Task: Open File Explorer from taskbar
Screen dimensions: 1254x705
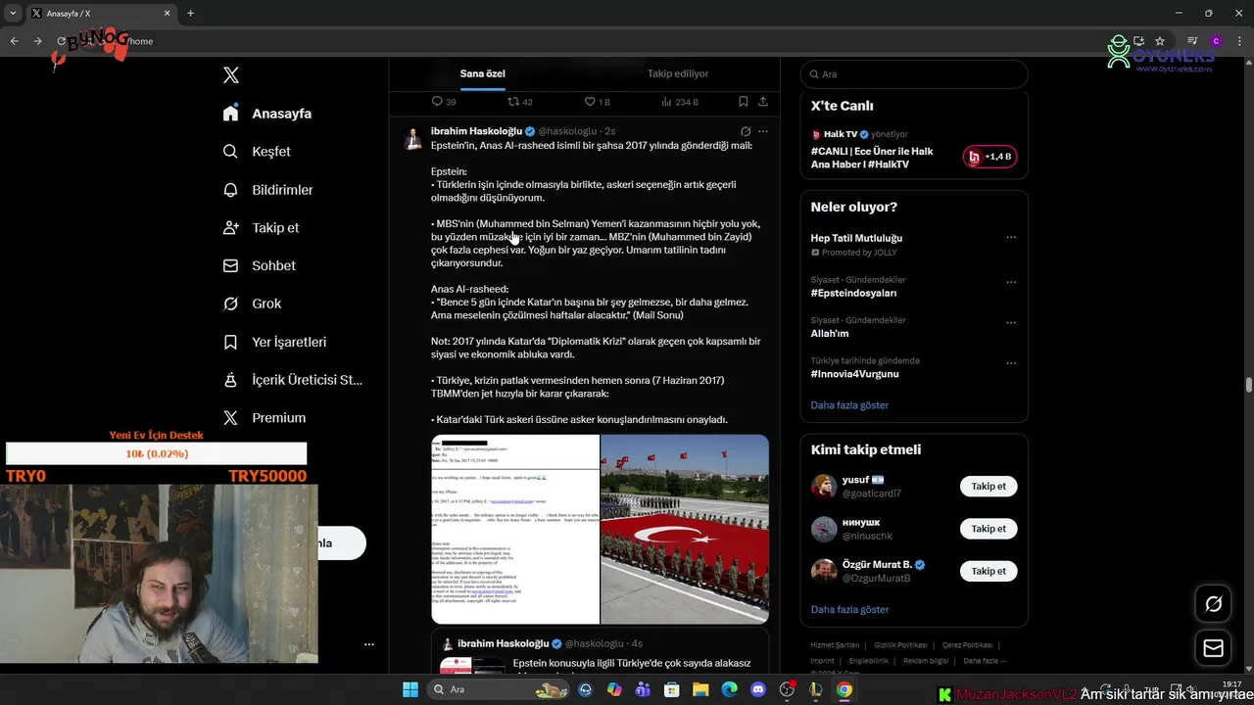Action: point(700,690)
